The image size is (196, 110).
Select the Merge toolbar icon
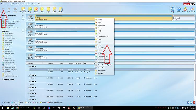point(30,10)
